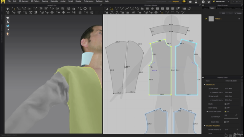The width and height of the screenshot is (244, 137).
Task: Switch to the Button tab in Object Browser
Action: coord(220,8)
